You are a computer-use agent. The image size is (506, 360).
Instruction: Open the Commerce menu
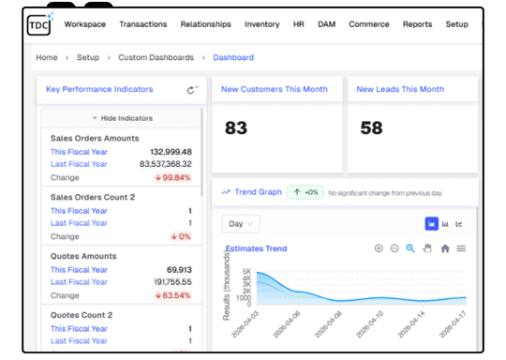(369, 24)
